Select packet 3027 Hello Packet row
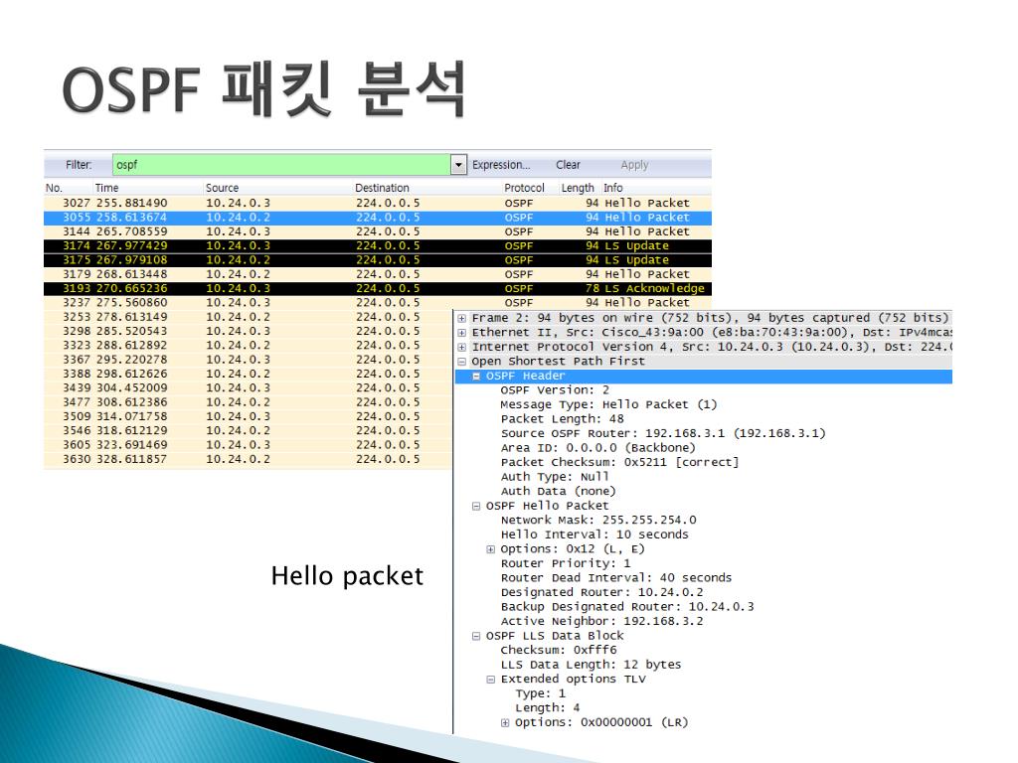The width and height of the screenshot is (1018, 763). coord(377,203)
